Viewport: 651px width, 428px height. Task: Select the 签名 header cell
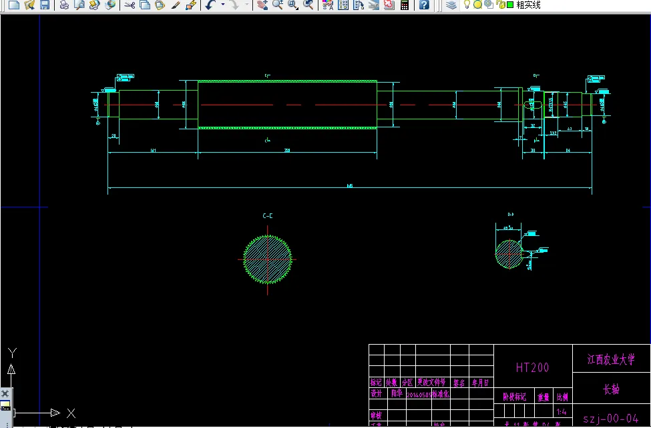pos(459,383)
